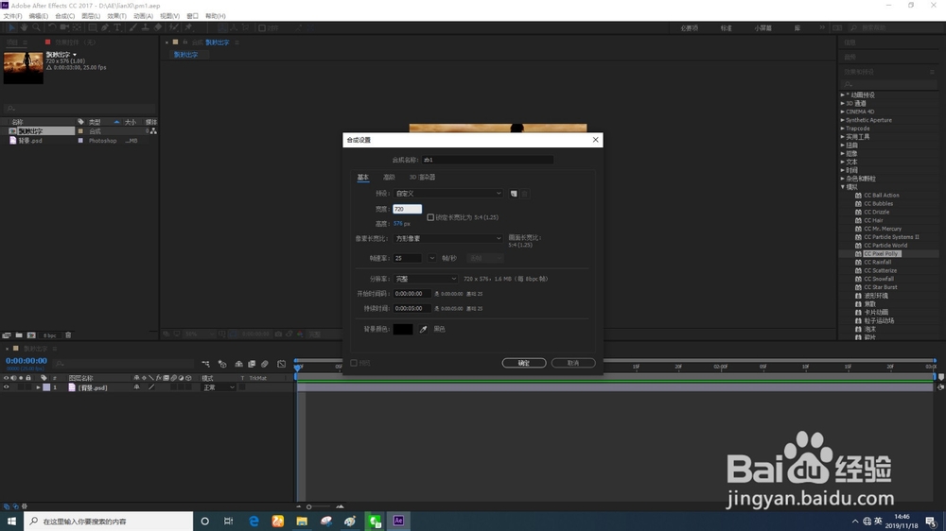Toggle the Snapping checkbox in the top toolbar

(262, 27)
